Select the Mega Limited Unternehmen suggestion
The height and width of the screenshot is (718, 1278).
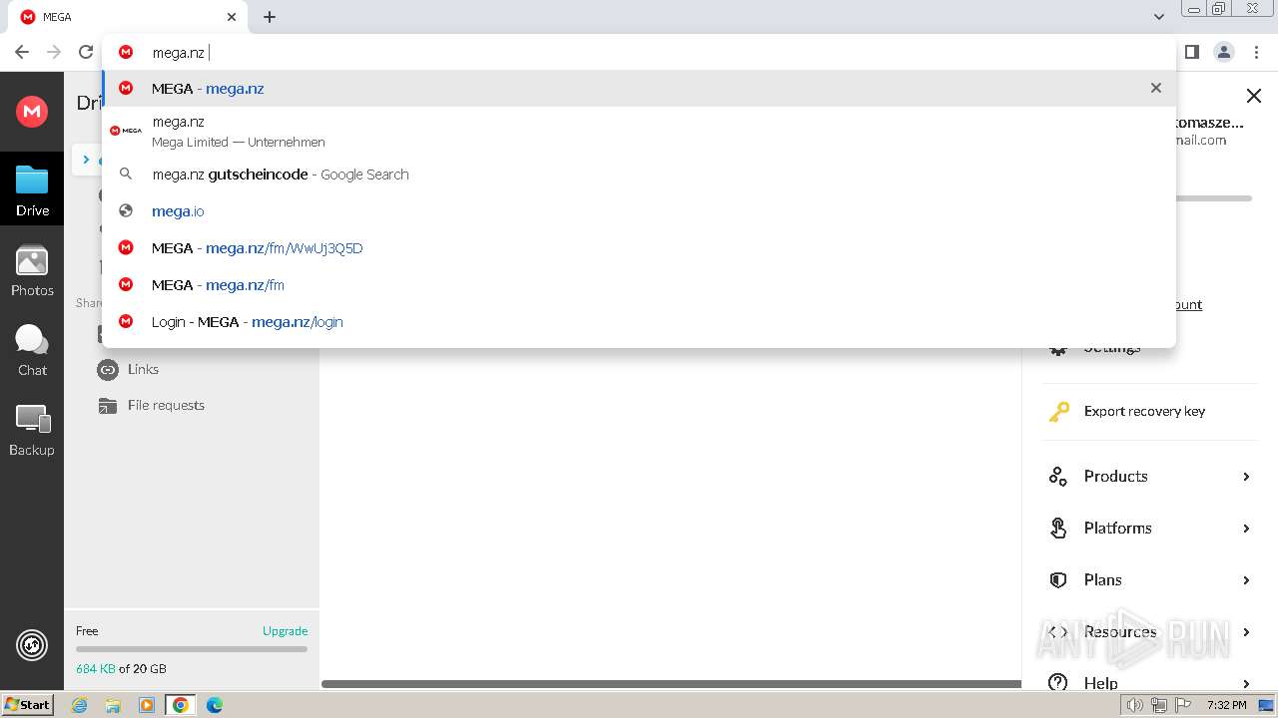point(639,131)
